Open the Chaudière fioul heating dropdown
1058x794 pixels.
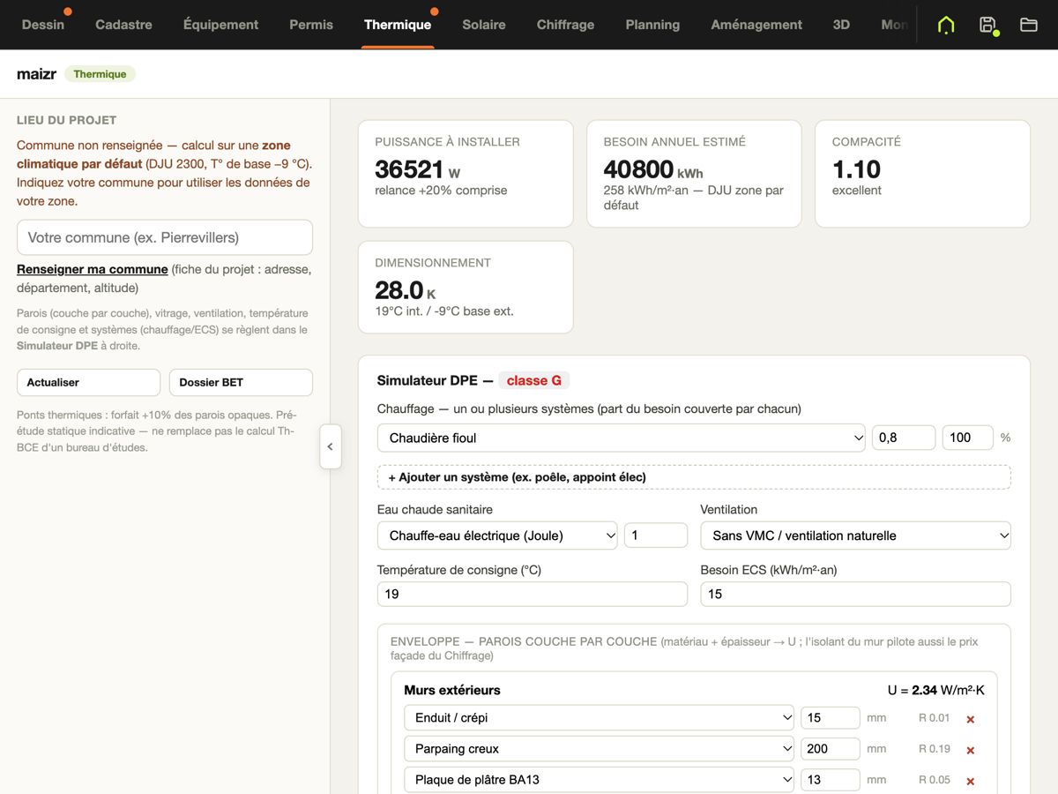pyautogui.click(x=622, y=438)
